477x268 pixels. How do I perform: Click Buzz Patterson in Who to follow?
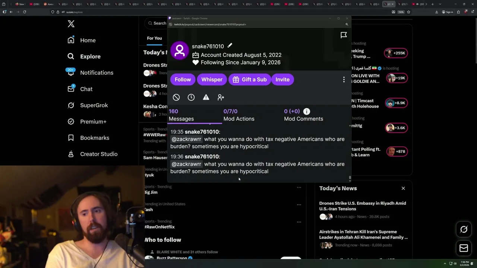click(171, 258)
